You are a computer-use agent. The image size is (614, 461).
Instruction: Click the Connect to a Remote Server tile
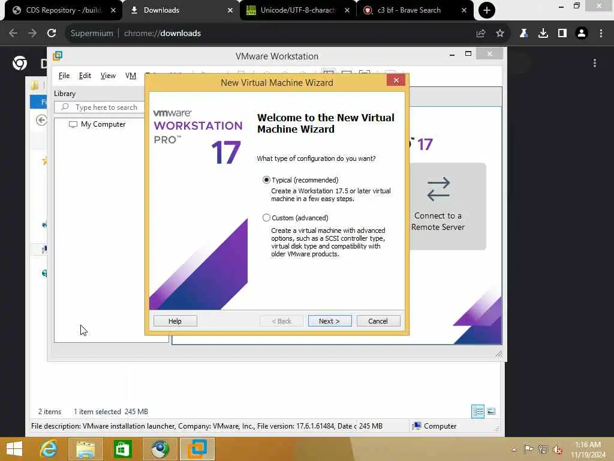click(x=447, y=206)
